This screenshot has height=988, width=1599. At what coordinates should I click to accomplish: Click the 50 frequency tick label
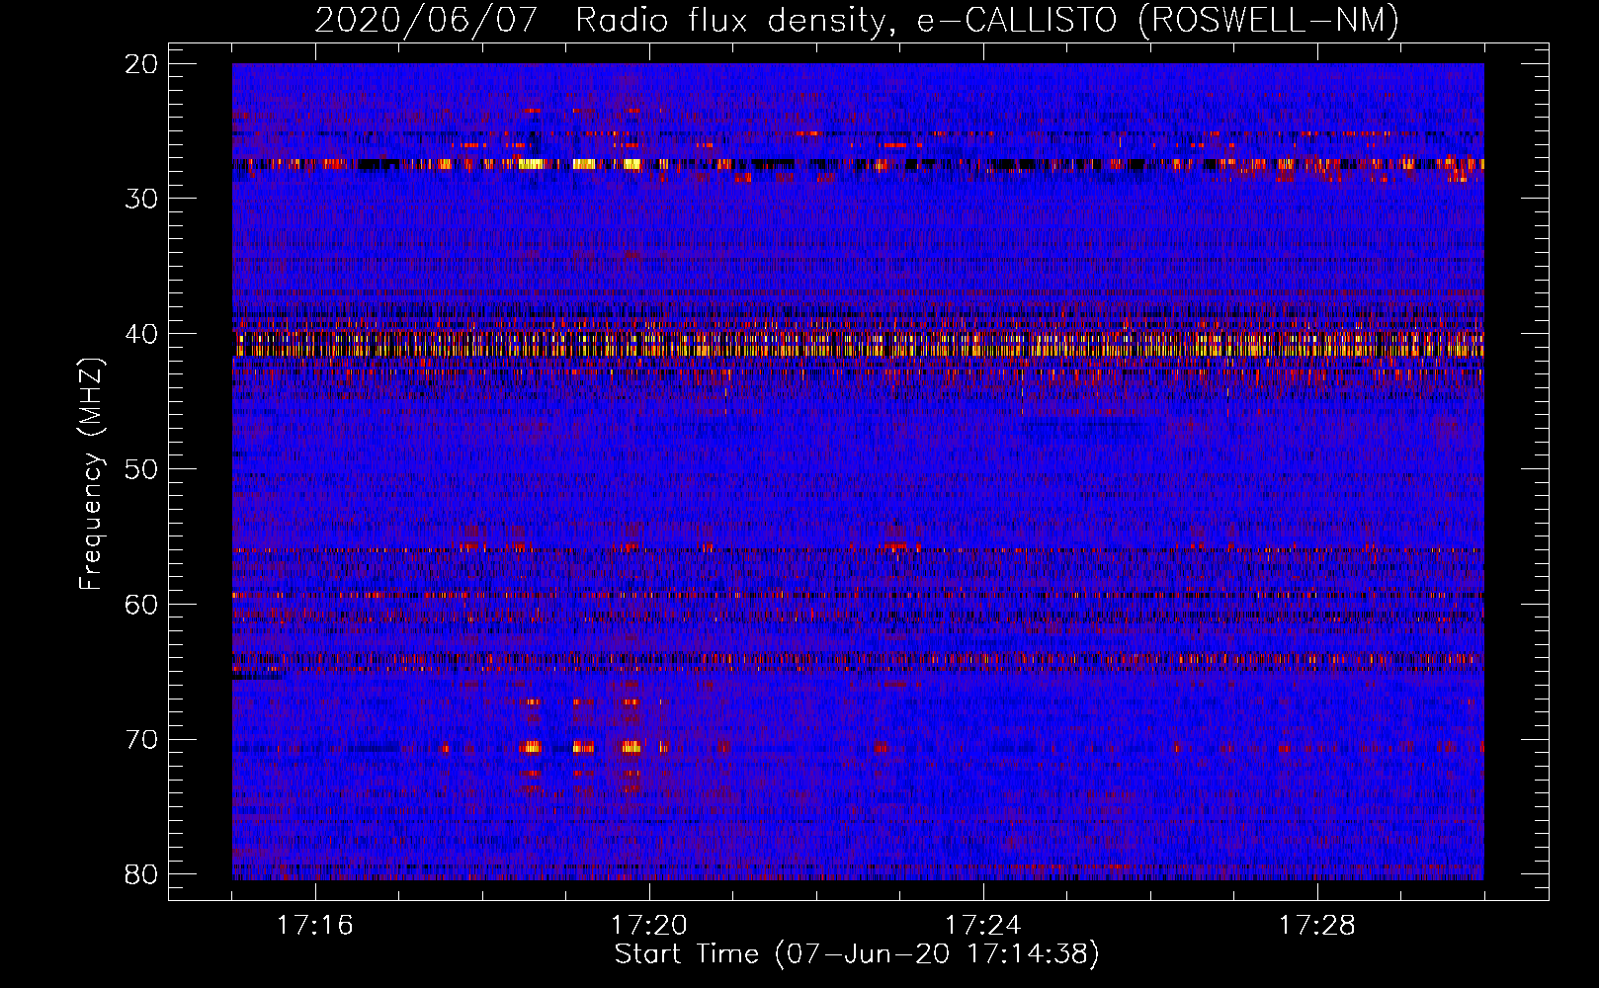[x=141, y=469]
